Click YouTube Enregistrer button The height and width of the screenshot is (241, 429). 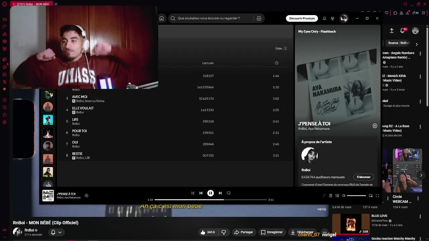(272, 232)
